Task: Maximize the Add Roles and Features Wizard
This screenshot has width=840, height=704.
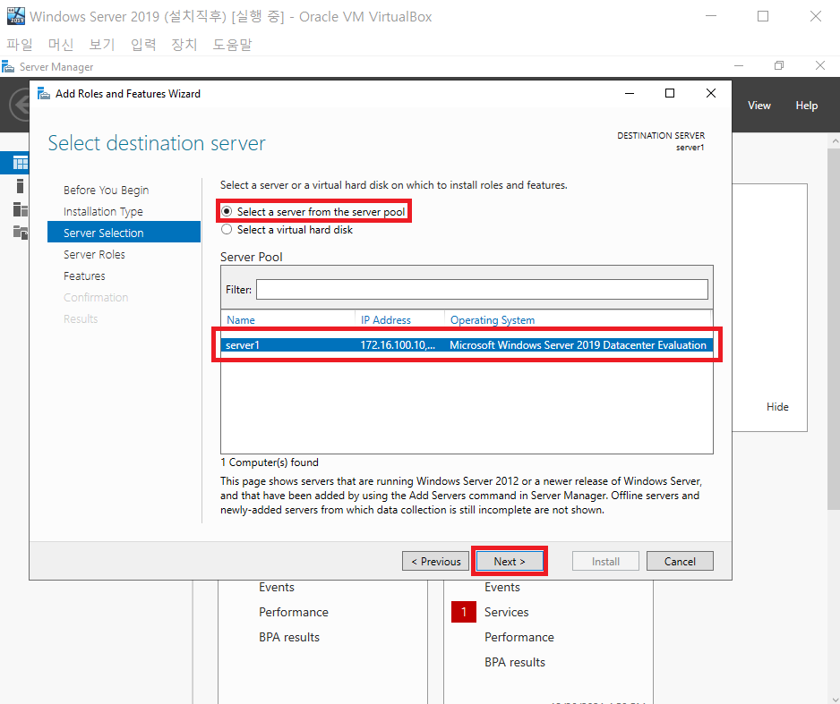Action: pyautogui.click(x=670, y=93)
